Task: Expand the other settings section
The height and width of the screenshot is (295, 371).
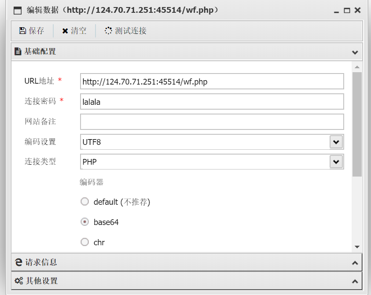Action: coord(355,281)
